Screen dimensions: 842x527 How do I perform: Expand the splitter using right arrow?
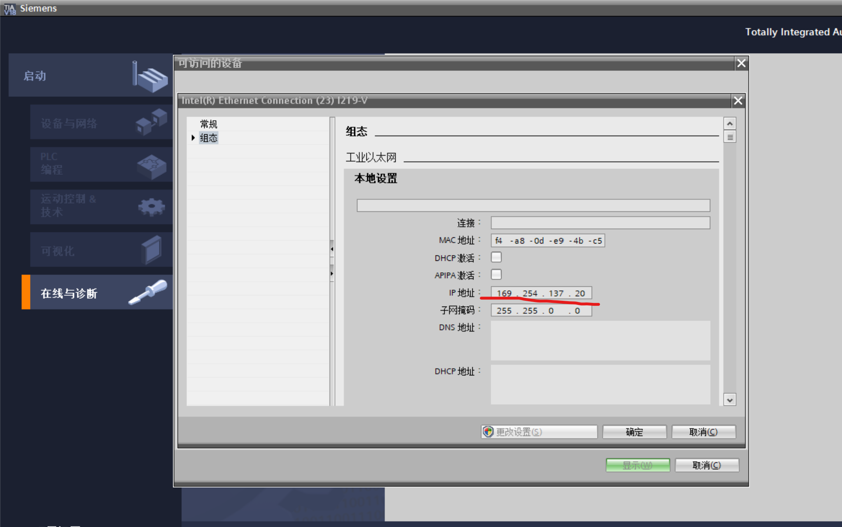[332, 273]
